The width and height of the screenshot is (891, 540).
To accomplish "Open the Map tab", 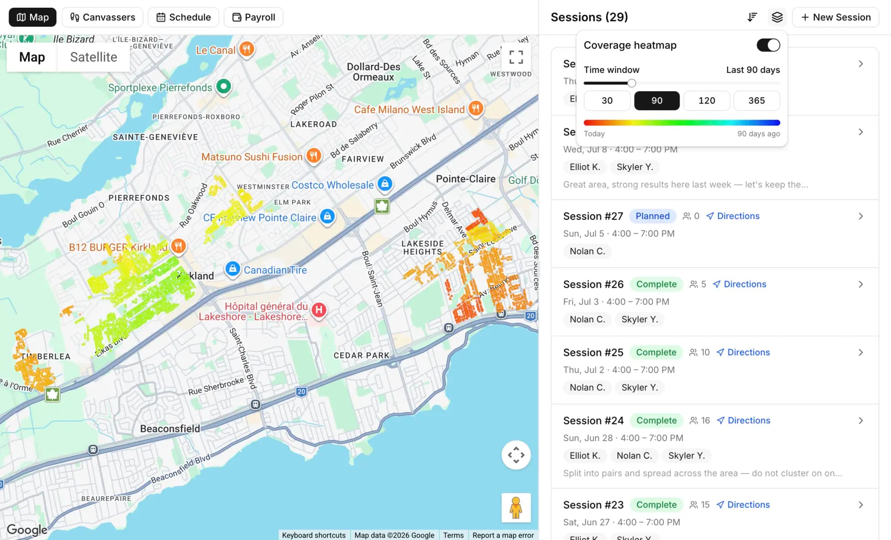I will click(x=32, y=17).
